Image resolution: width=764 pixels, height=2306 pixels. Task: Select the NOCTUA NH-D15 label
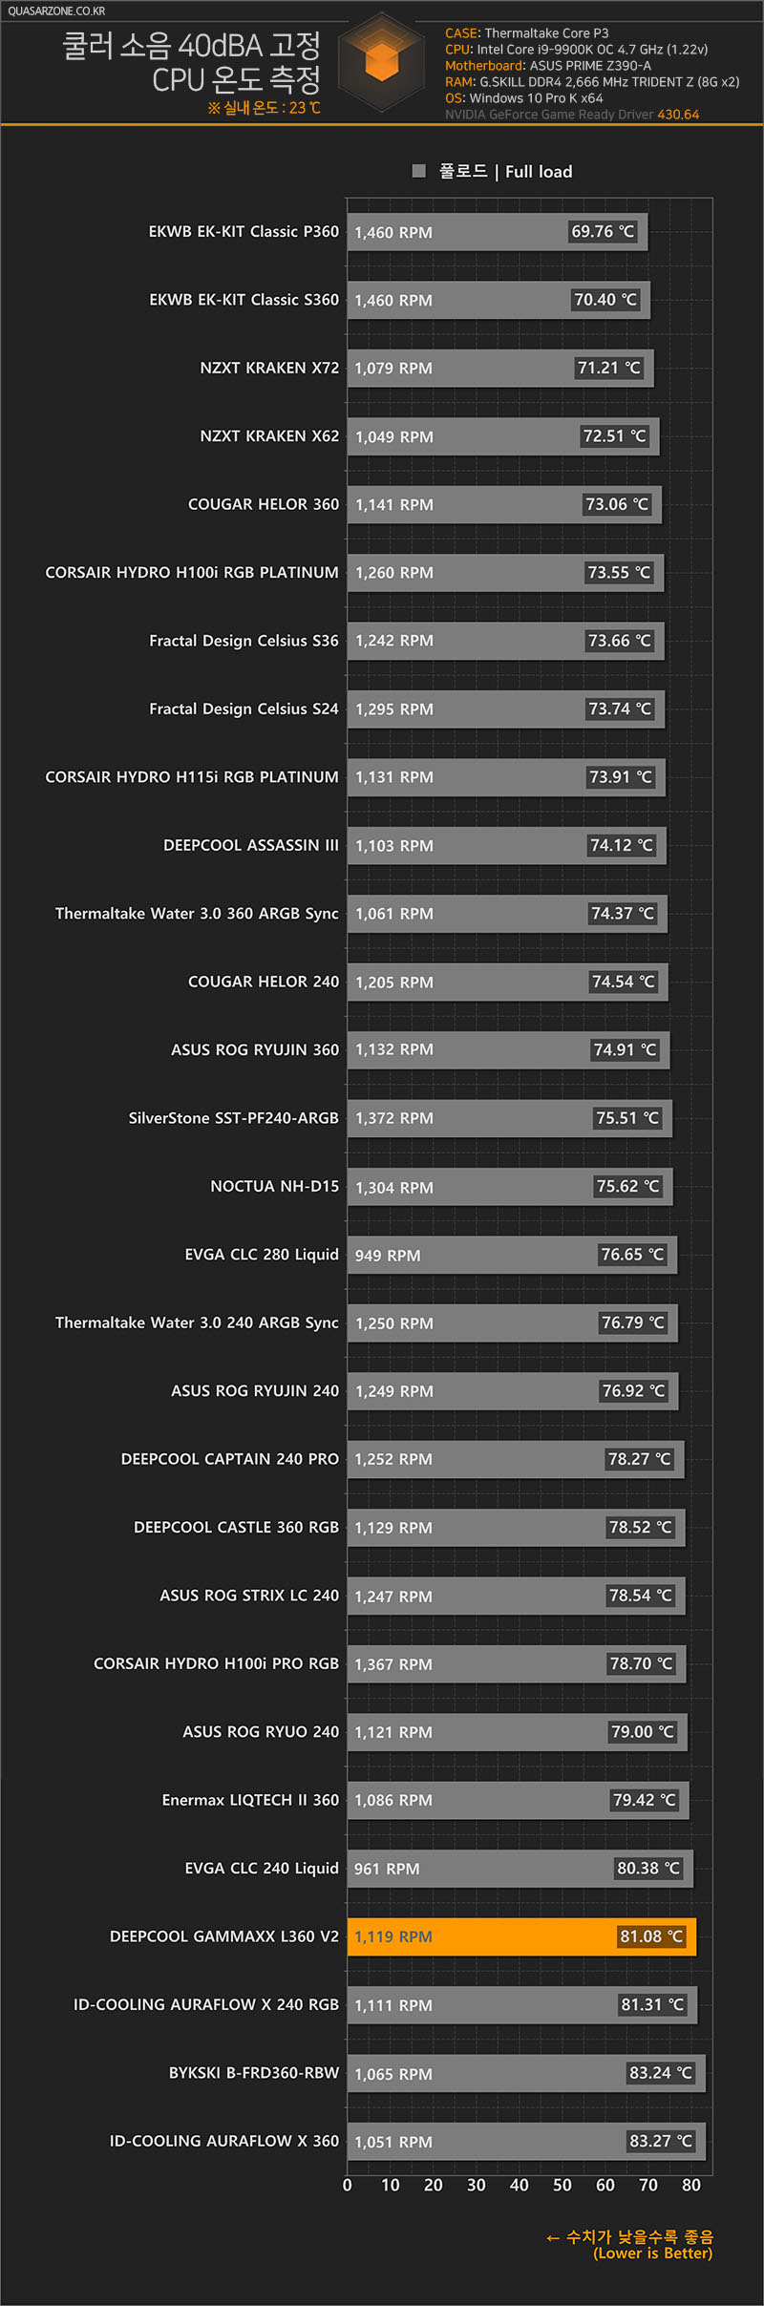[x=274, y=1186]
